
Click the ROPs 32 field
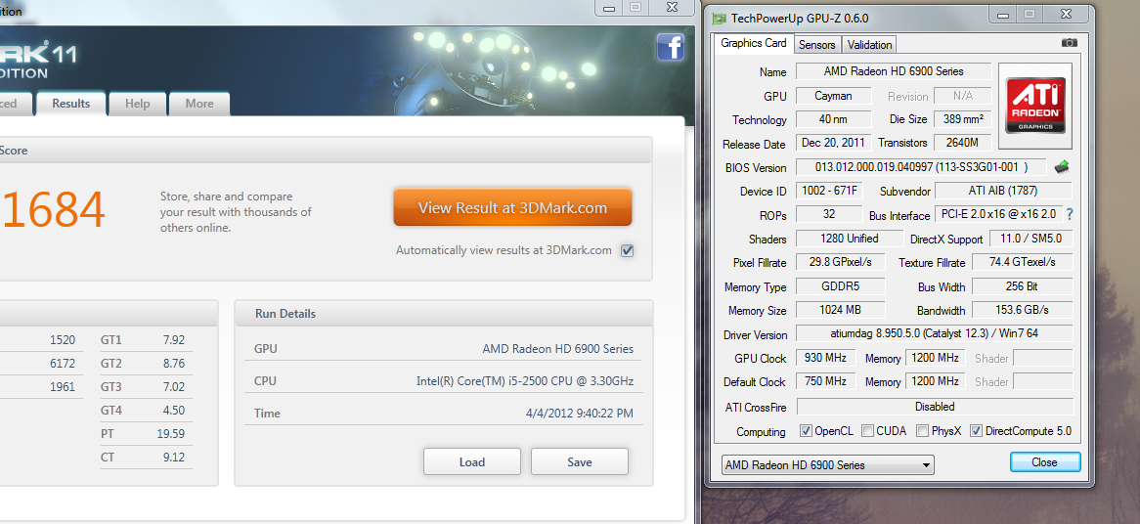[x=829, y=214]
